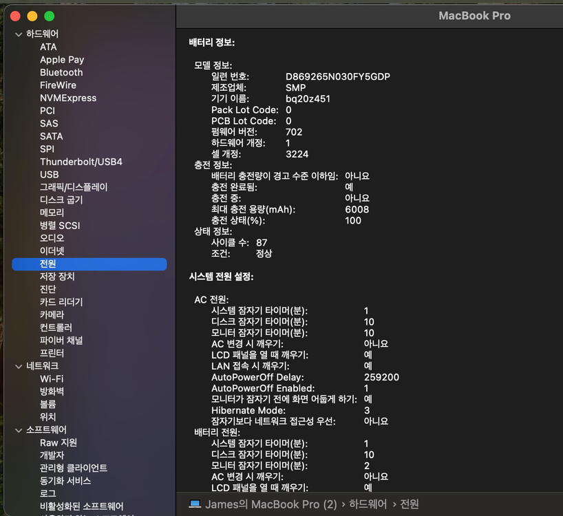Click 조건 value 정상

(264, 254)
